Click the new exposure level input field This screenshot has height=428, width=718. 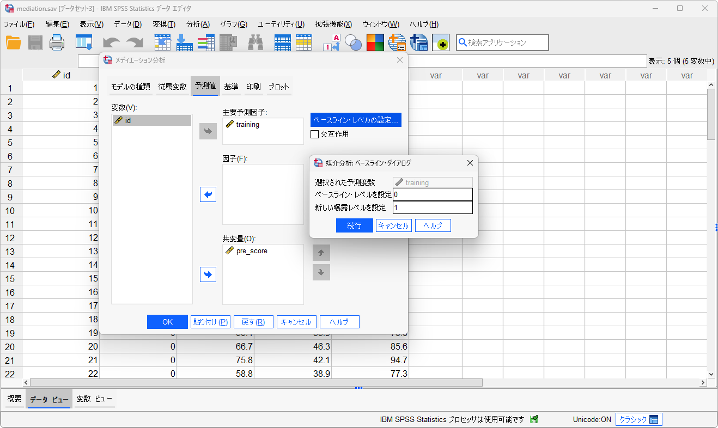tap(433, 207)
